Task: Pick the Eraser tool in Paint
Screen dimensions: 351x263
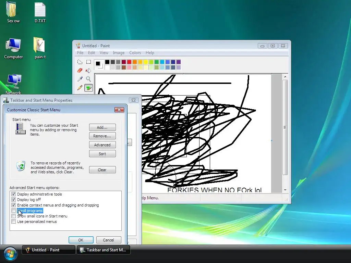Action: 80,71
